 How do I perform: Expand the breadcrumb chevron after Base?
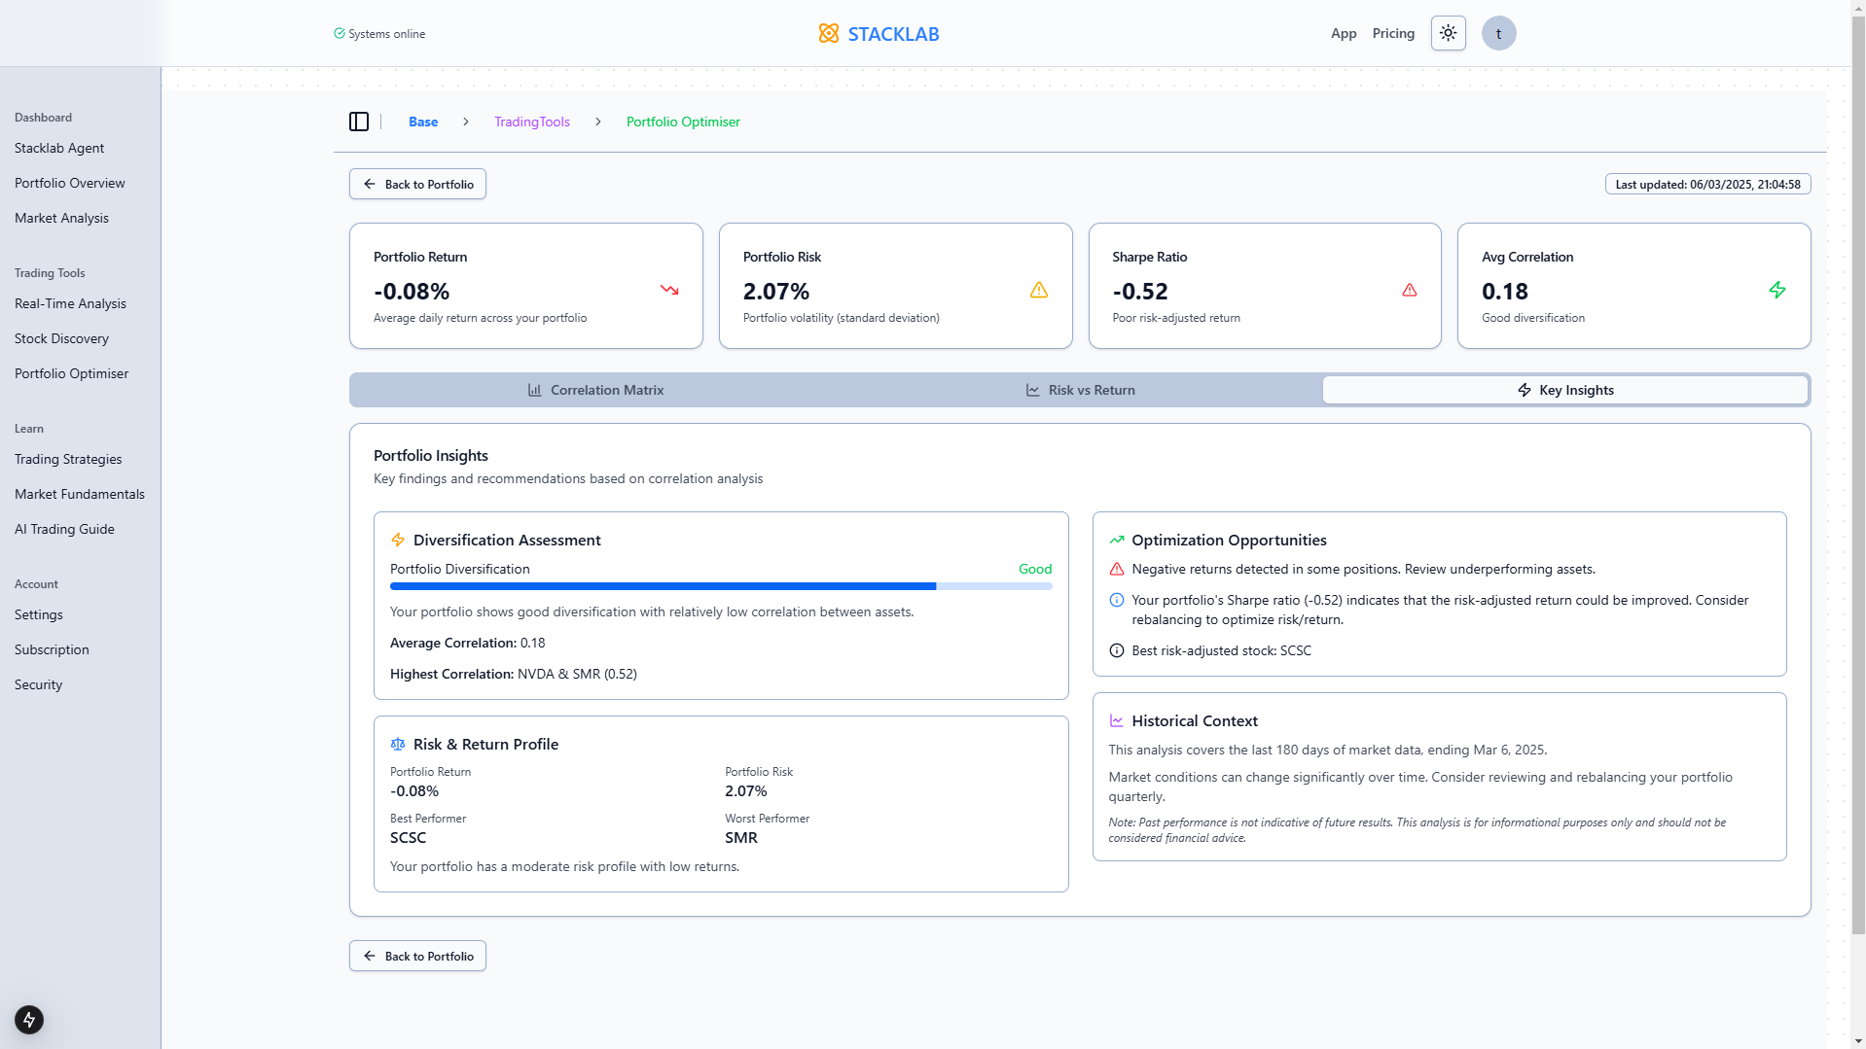pyautogui.click(x=465, y=122)
